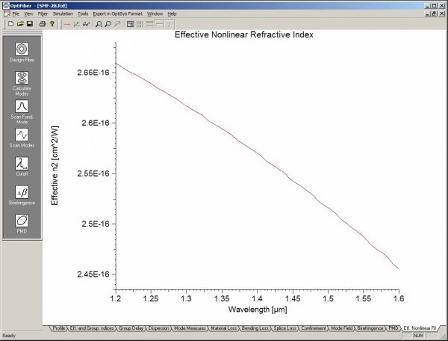448x341 pixels.
Task: Open the Simulation menu
Action: click(x=63, y=13)
